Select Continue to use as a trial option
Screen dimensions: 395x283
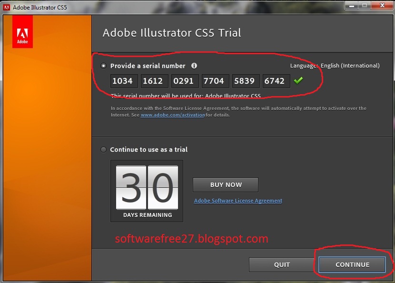pyautogui.click(x=103, y=149)
